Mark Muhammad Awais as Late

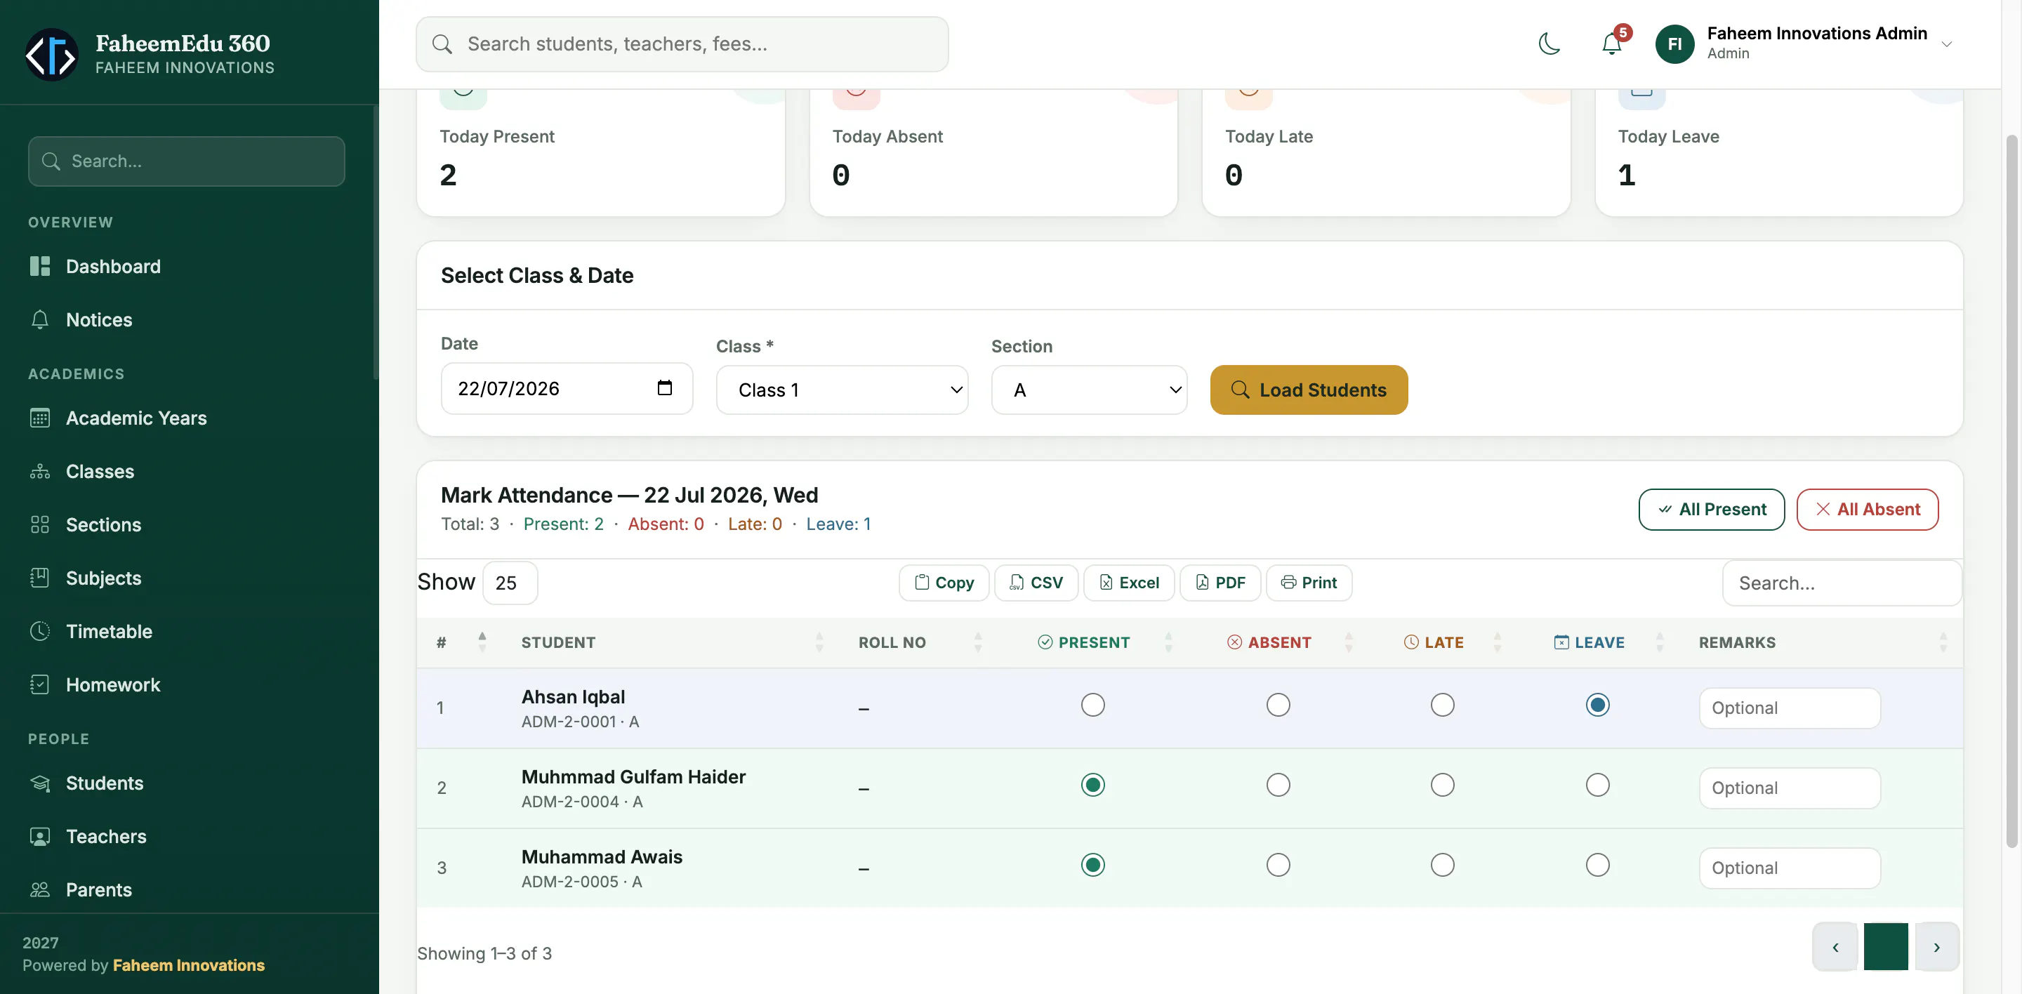point(1442,865)
